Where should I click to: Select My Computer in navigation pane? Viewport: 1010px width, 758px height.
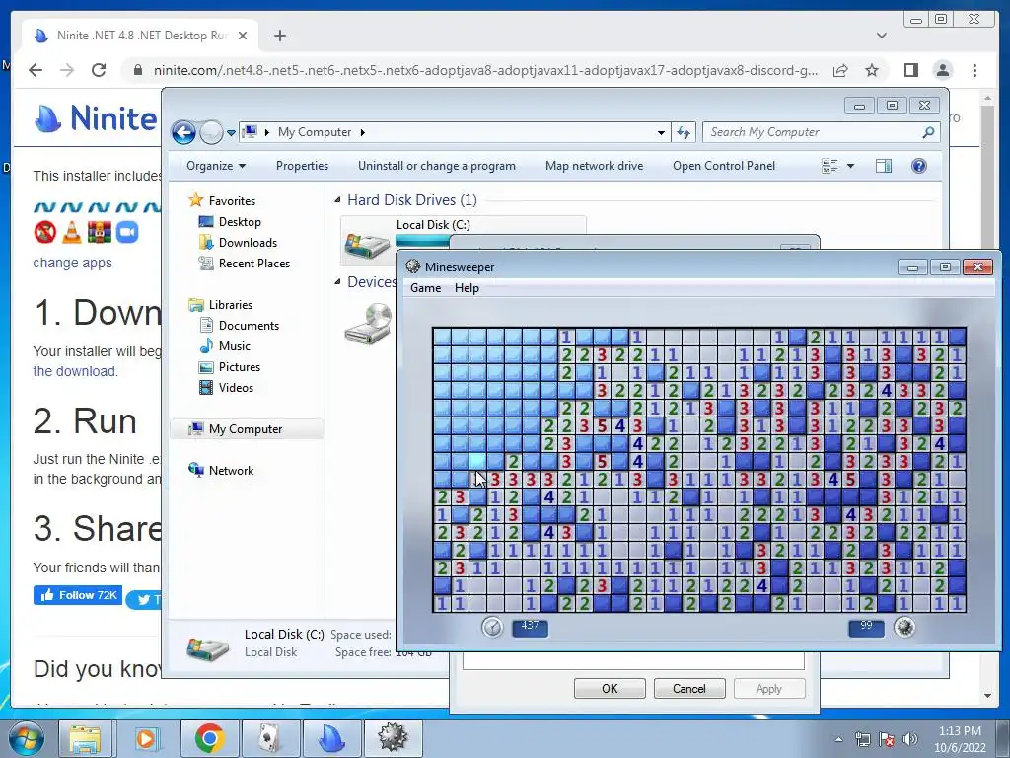(x=246, y=429)
